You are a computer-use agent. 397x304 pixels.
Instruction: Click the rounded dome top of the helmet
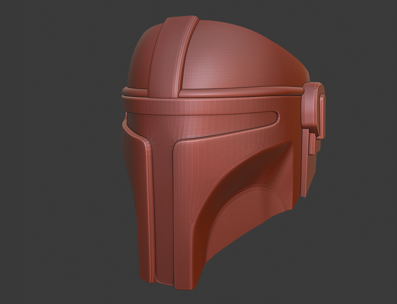click(x=243, y=56)
